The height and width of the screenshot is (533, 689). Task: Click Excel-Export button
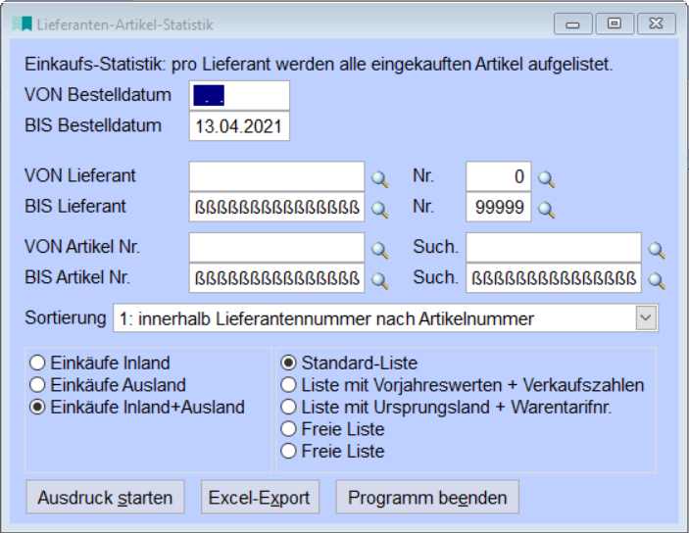point(259,498)
